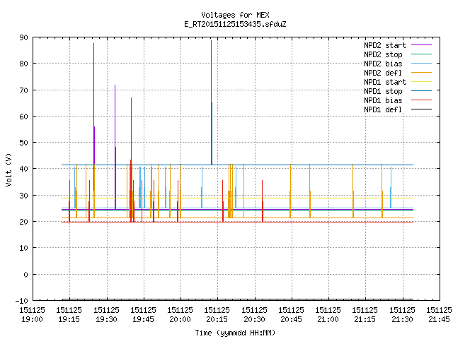
Task: Click the x-axis tick label 20:15
Action: [x=217, y=319]
